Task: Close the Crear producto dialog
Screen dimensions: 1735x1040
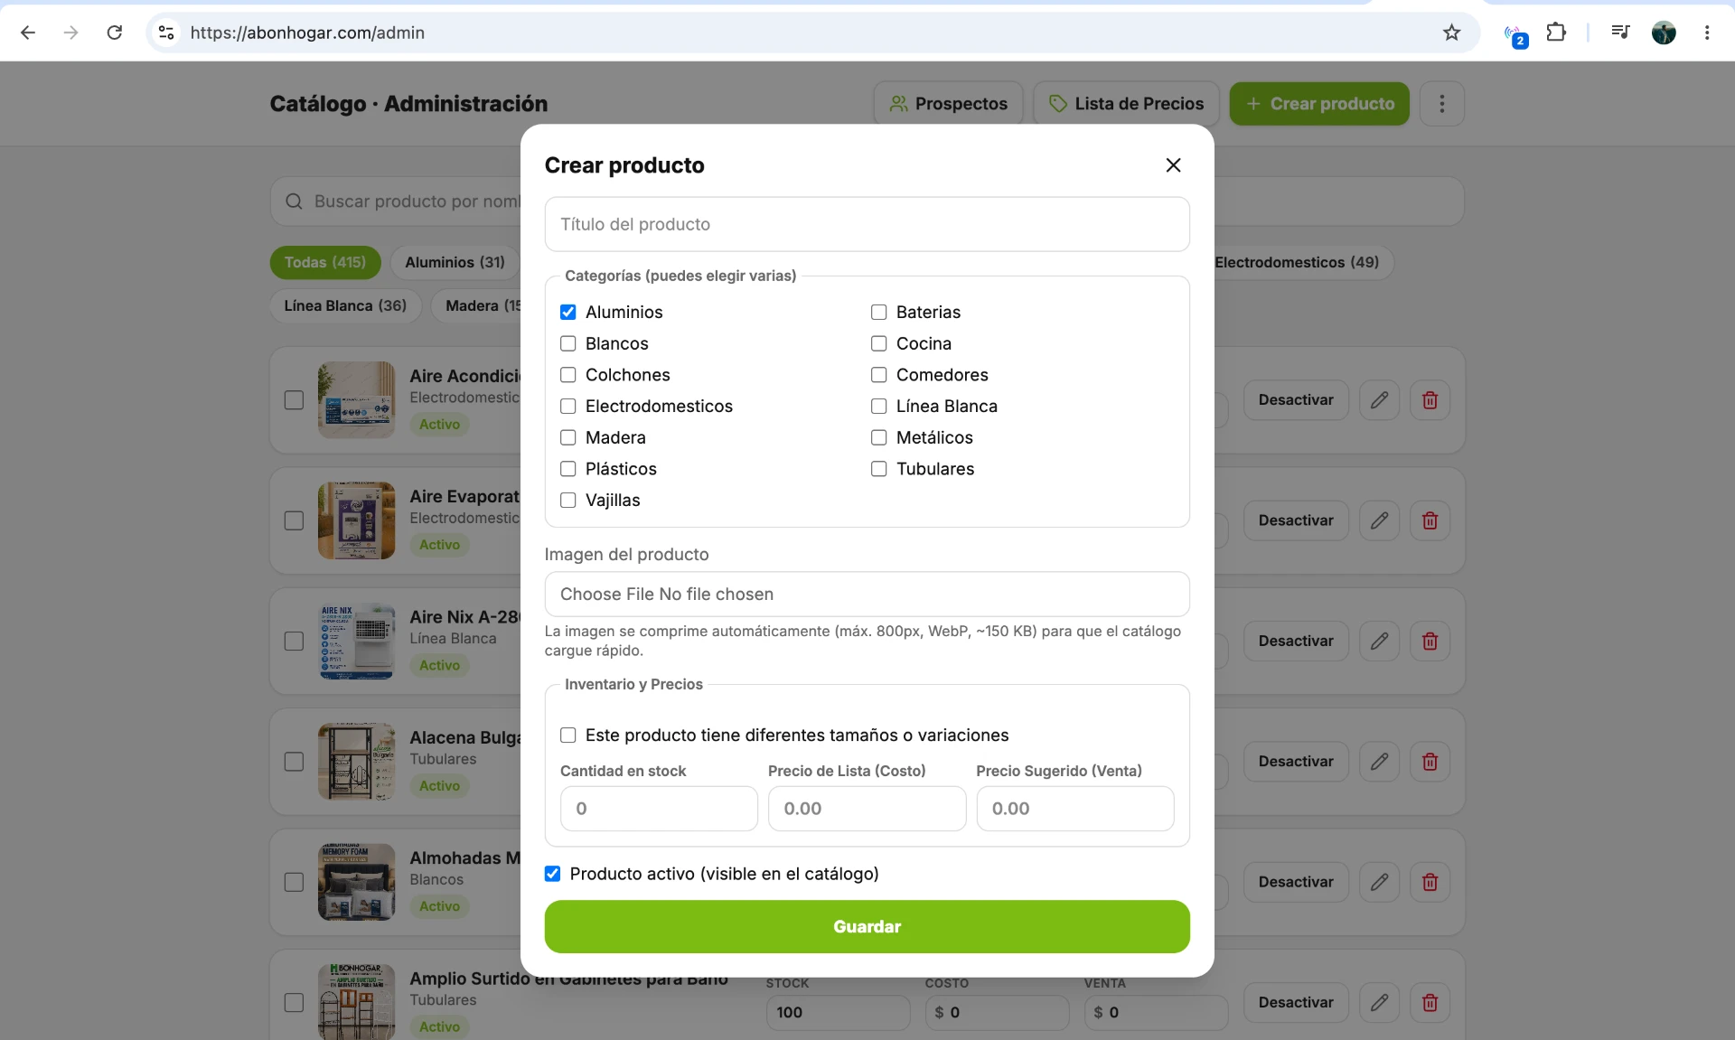Action: click(x=1173, y=165)
